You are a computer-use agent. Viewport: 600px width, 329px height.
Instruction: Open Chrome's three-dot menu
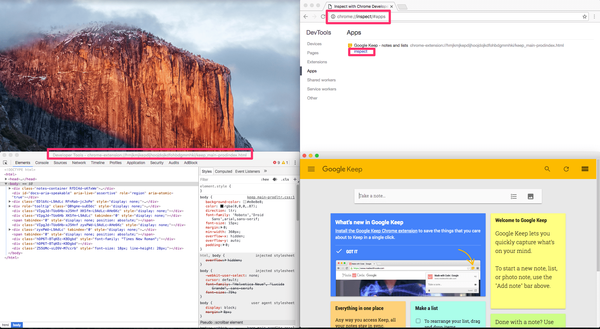click(x=594, y=17)
